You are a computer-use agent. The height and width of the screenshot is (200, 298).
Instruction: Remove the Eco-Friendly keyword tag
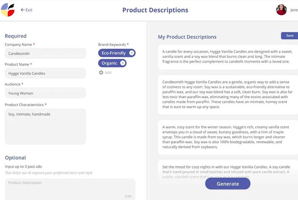(132, 53)
